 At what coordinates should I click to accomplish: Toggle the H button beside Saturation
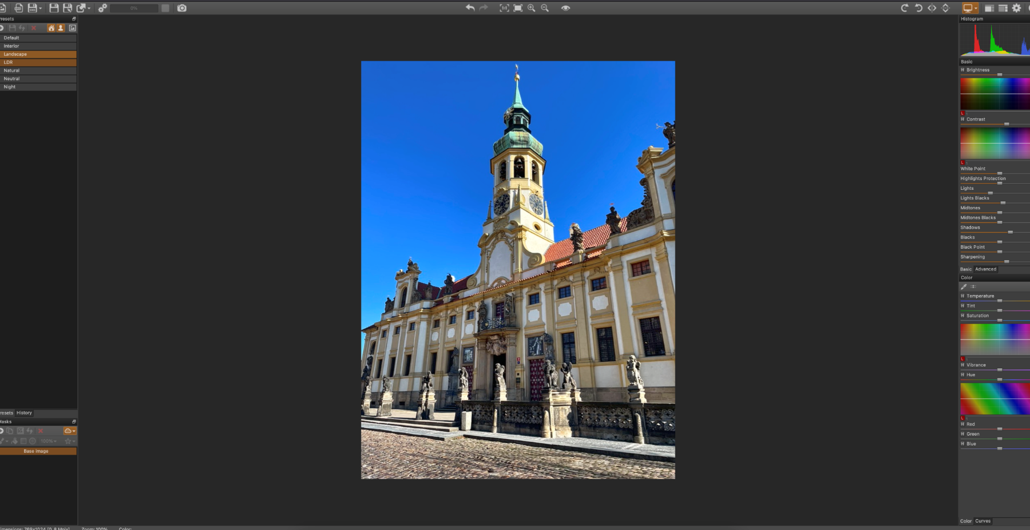pos(962,316)
